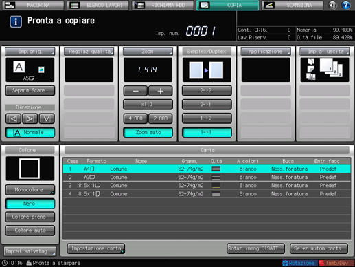The width and height of the screenshot is (355, 267).
Task: Choose the 4.000 zoom preset
Action: coord(135,118)
